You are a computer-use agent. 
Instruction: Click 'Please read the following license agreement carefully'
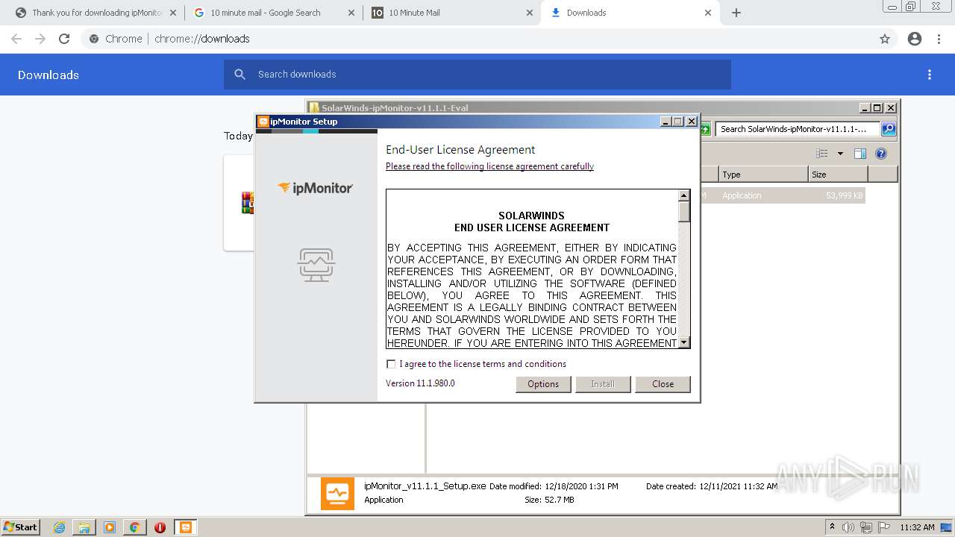489,166
